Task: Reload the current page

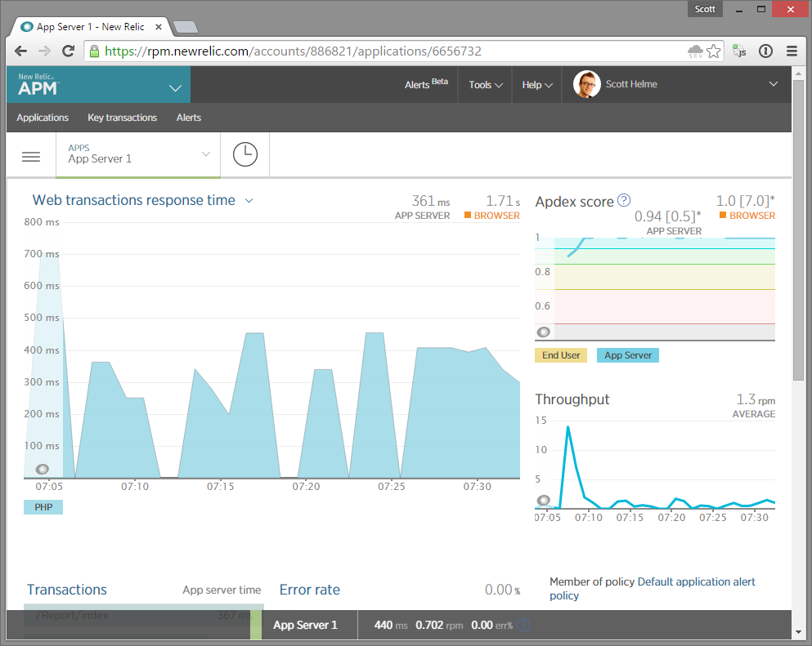Action: tap(69, 51)
